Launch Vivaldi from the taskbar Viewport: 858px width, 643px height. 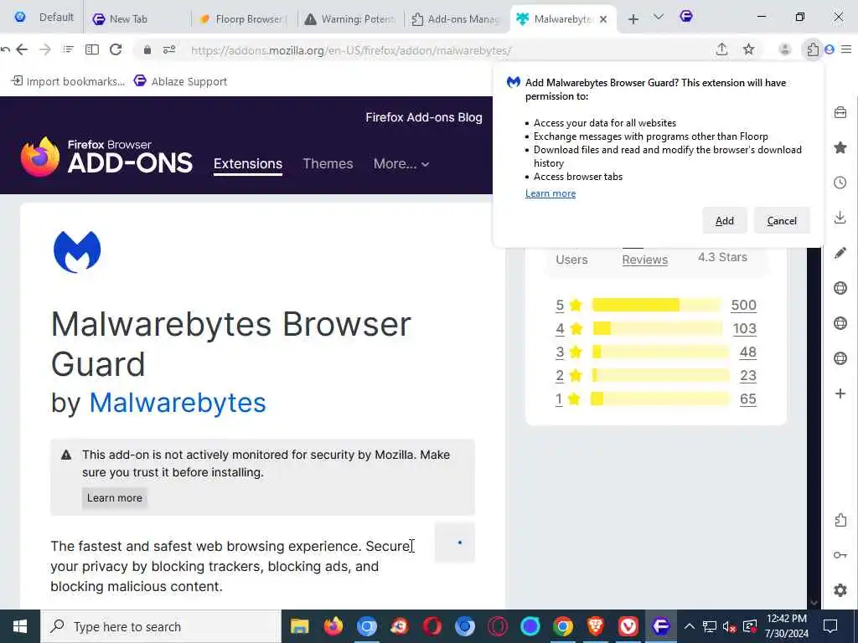coord(628,626)
